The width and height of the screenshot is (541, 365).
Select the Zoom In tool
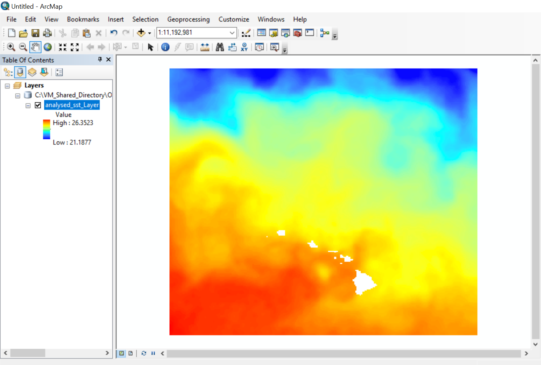click(x=11, y=47)
